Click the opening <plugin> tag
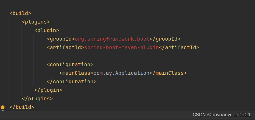This screenshot has height=120, width=255. 47,30
